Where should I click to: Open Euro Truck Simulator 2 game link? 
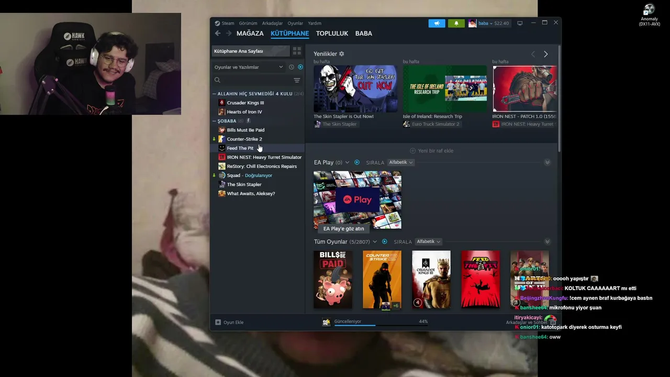click(431, 124)
